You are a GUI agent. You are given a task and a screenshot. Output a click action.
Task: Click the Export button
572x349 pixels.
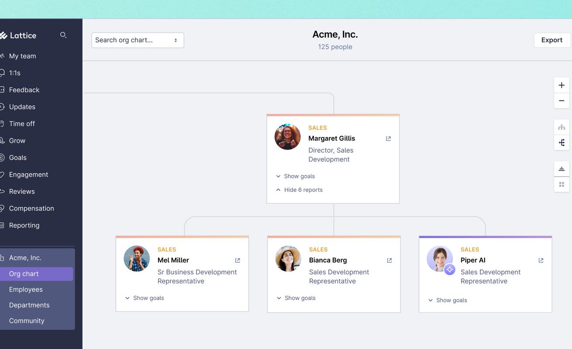click(x=552, y=40)
